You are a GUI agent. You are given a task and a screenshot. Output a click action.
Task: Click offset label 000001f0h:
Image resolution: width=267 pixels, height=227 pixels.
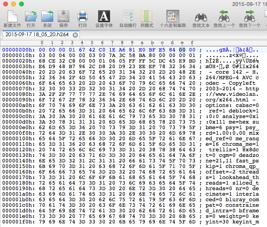[x=18, y=222]
